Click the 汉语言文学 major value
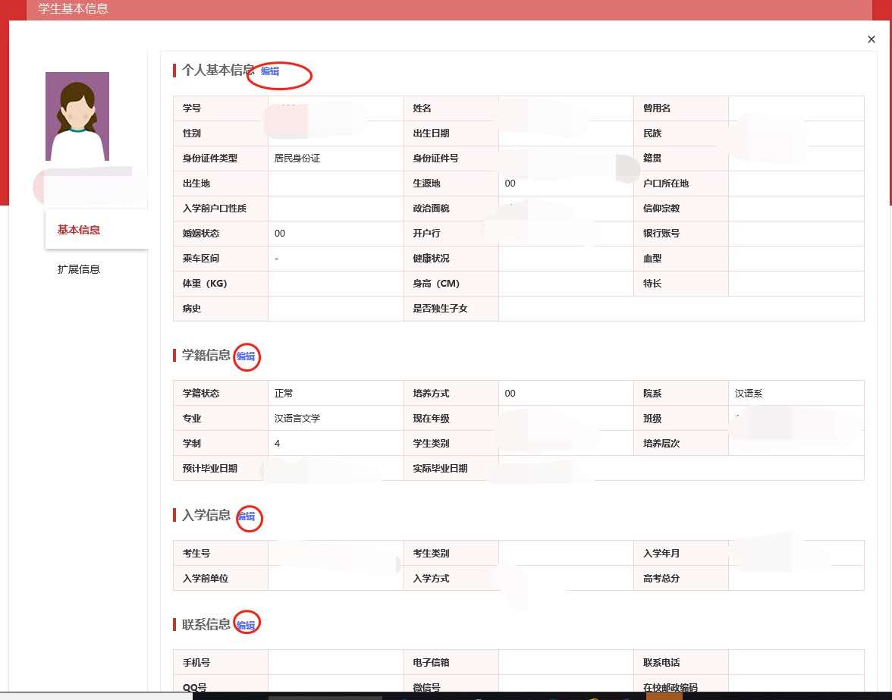This screenshot has height=700, width=892. [297, 419]
